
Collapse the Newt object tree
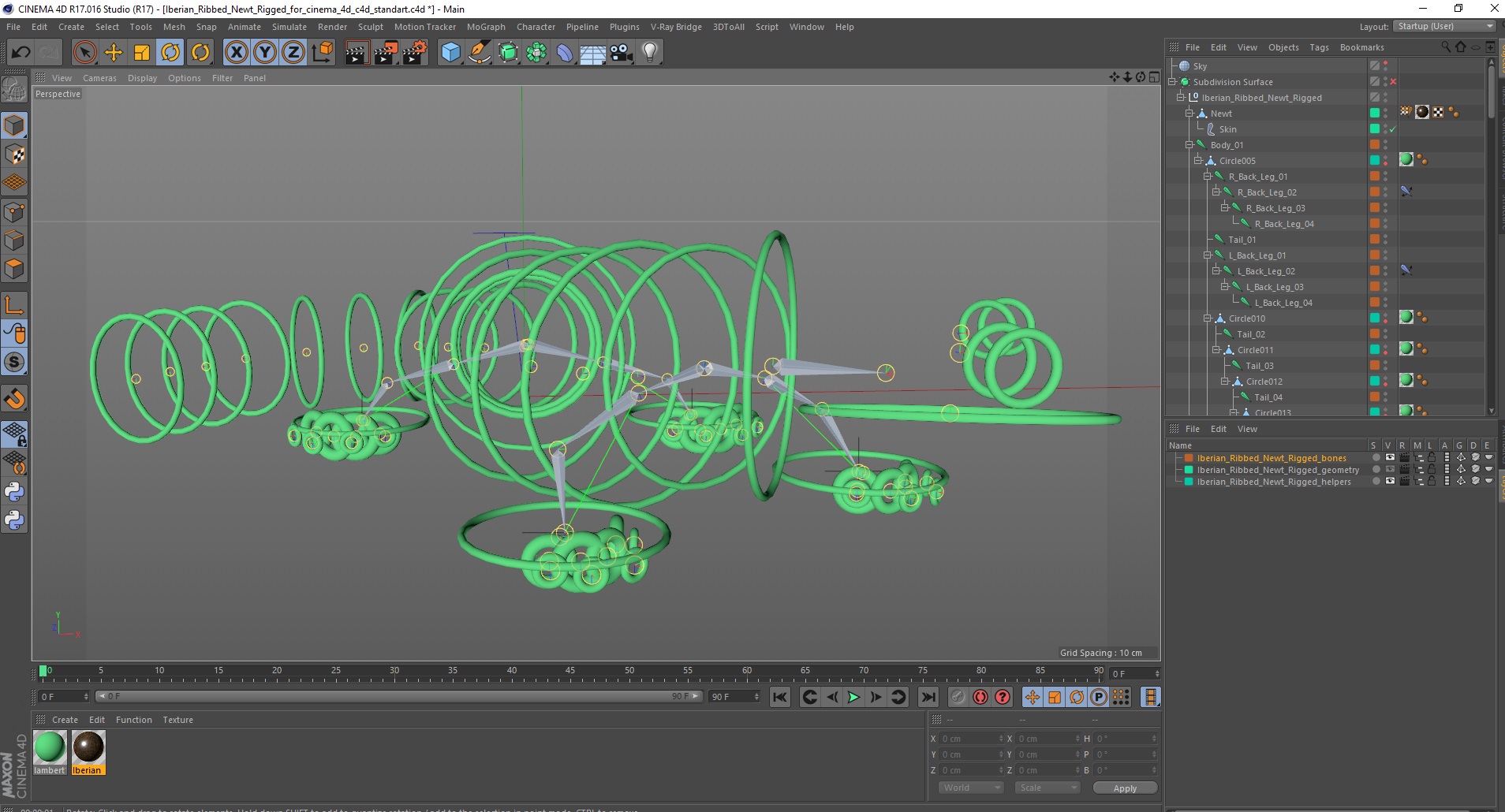pos(1189,114)
